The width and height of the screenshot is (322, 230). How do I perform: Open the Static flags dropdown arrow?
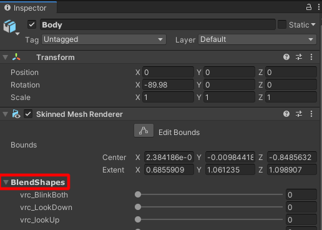pyautogui.click(x=313, y=24)
